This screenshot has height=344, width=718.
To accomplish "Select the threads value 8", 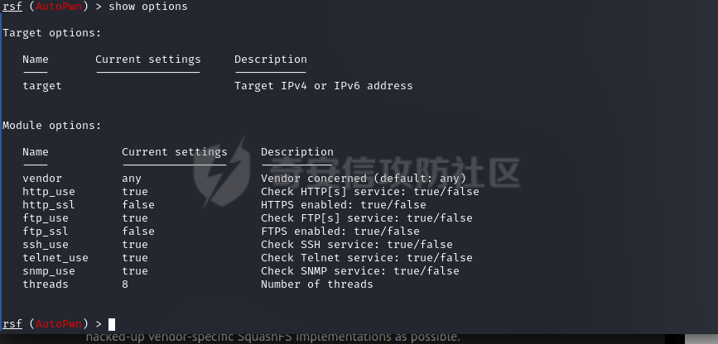I will click(125, 284).
